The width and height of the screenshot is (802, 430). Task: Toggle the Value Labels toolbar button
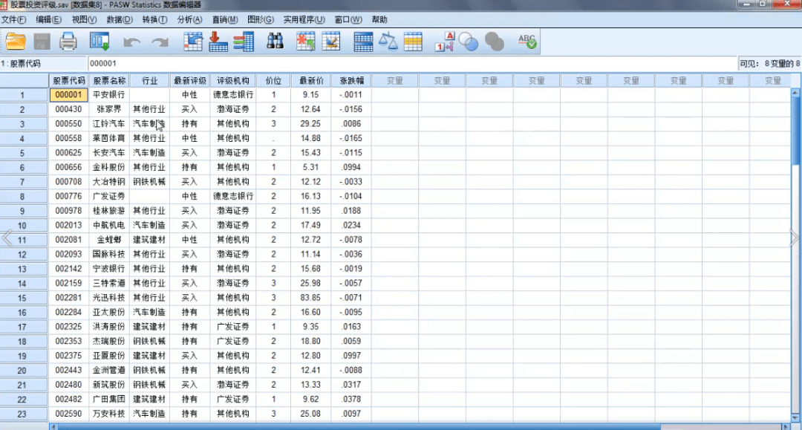(446, 42)
